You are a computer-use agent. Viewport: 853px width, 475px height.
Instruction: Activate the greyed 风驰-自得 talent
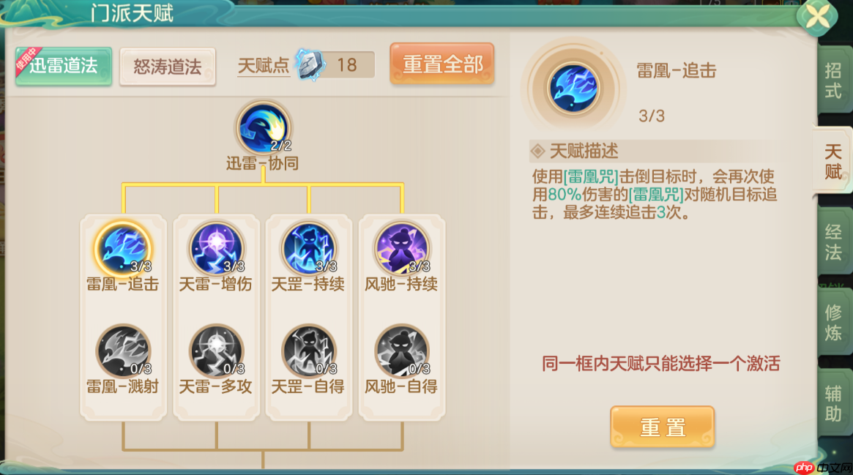tap(402, 351)
